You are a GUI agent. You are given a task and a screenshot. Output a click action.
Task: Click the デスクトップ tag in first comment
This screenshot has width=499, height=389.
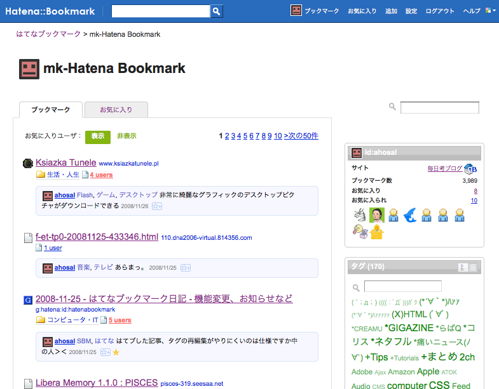pyautogui.click(x=139, y=195)
